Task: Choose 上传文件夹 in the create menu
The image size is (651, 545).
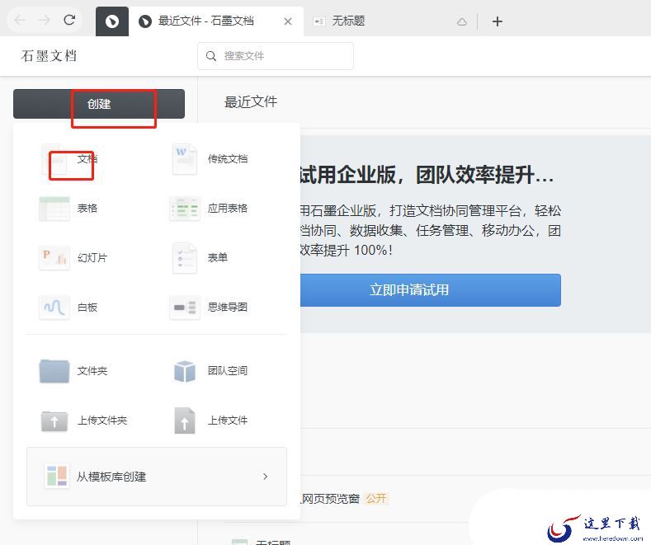Action: click(x=102, y=420)
